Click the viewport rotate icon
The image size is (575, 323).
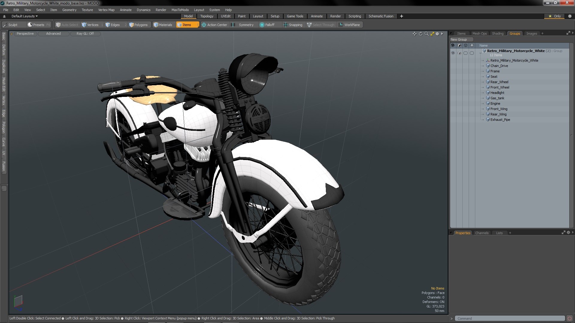[x=420, y=34]
